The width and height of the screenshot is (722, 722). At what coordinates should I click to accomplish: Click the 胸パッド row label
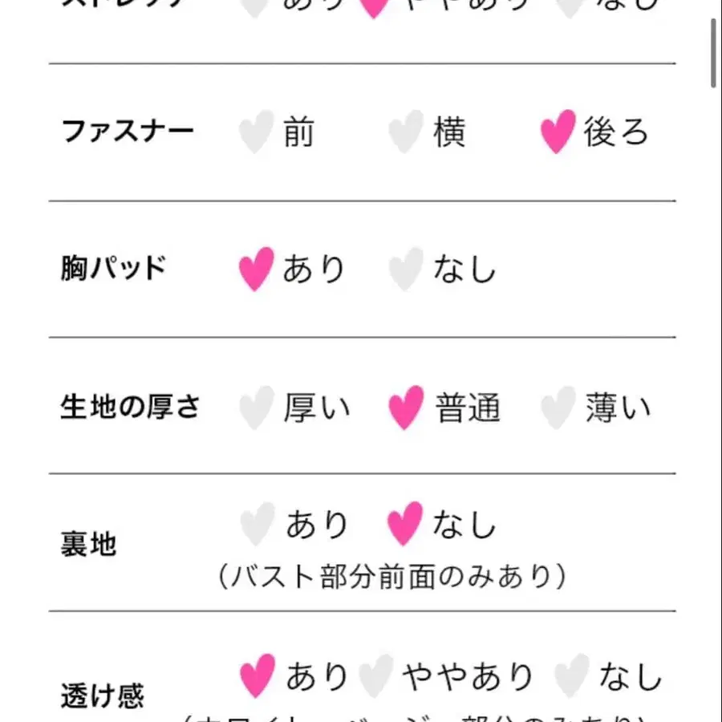point(113,269)
